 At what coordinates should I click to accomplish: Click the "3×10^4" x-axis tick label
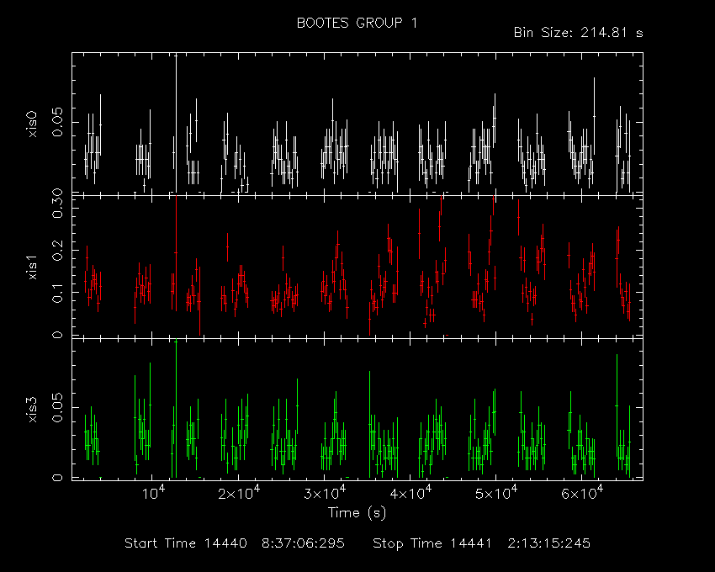point(325,493)
